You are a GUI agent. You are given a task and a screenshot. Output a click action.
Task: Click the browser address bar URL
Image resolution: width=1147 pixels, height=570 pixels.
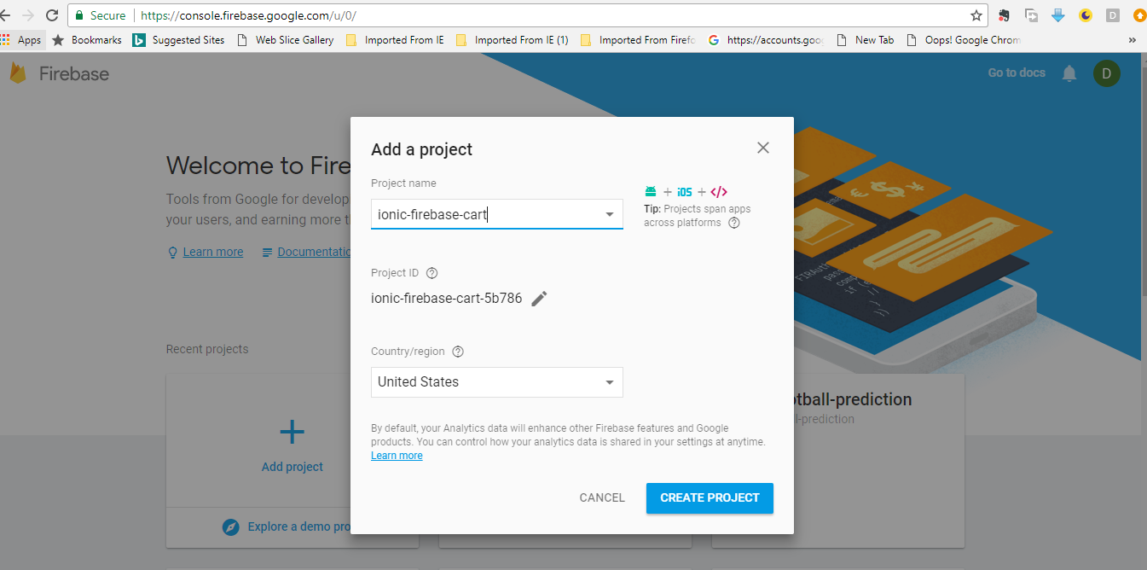(x=248, y=15)
